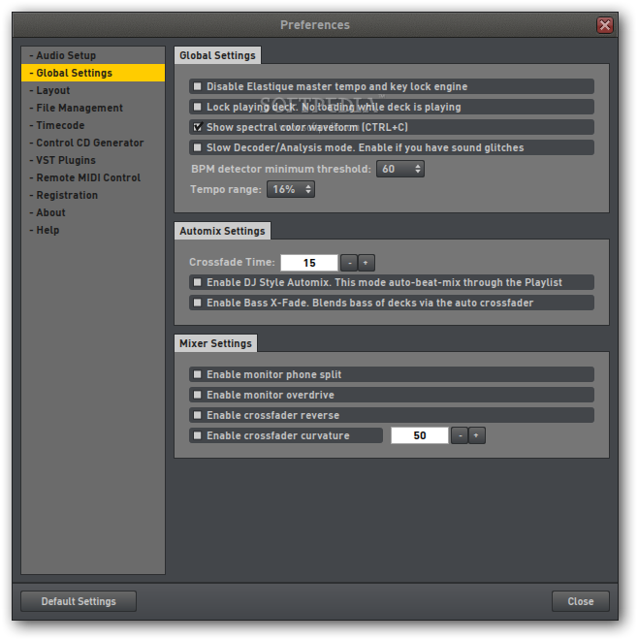Select Global Settings in the sidebar
The width and height of the screenshot is (638, 640).
pos(93,73)
